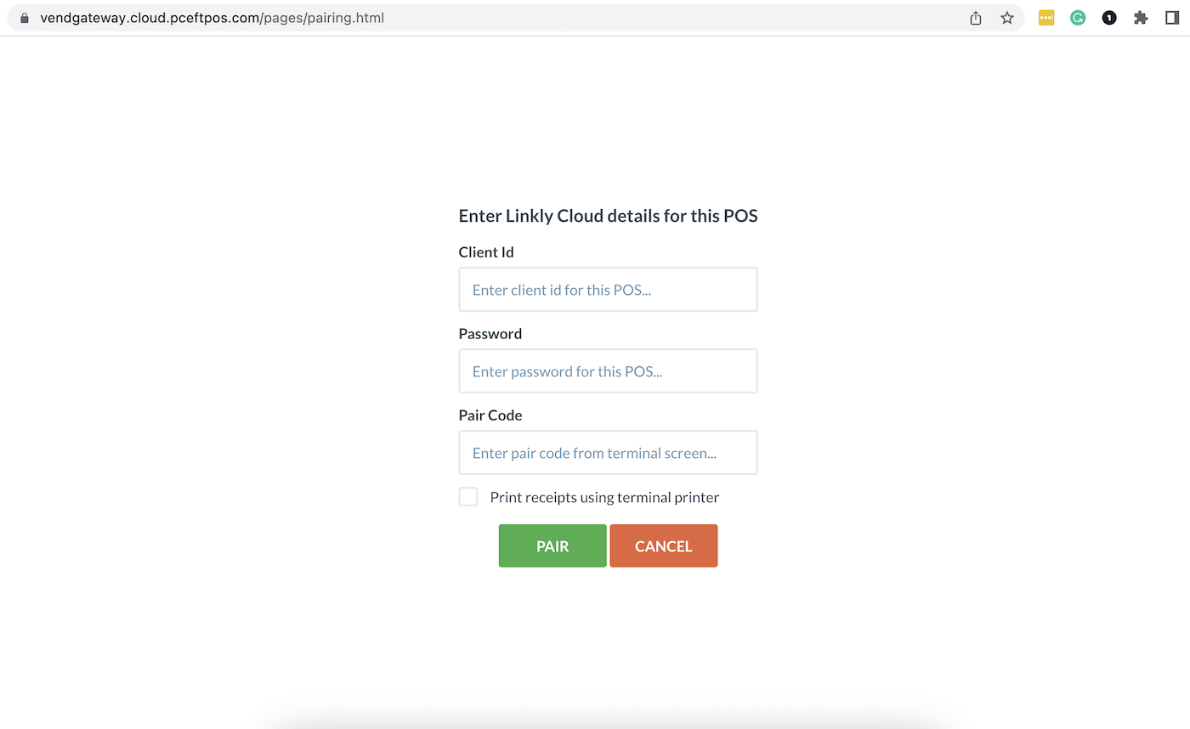Click the "Pair Code" field label
Viewport: 1190px width, 729px height.
[x=490, y=415]
